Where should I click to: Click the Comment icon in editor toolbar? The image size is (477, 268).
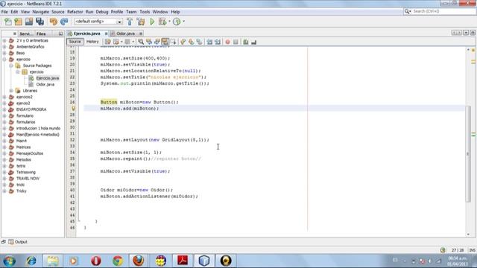246,42
